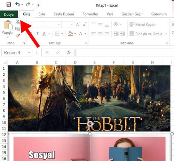The height and width of the screenshot is (161, 174).
Task: Open the font size dropdown
Action: click(x=72, y=24)
